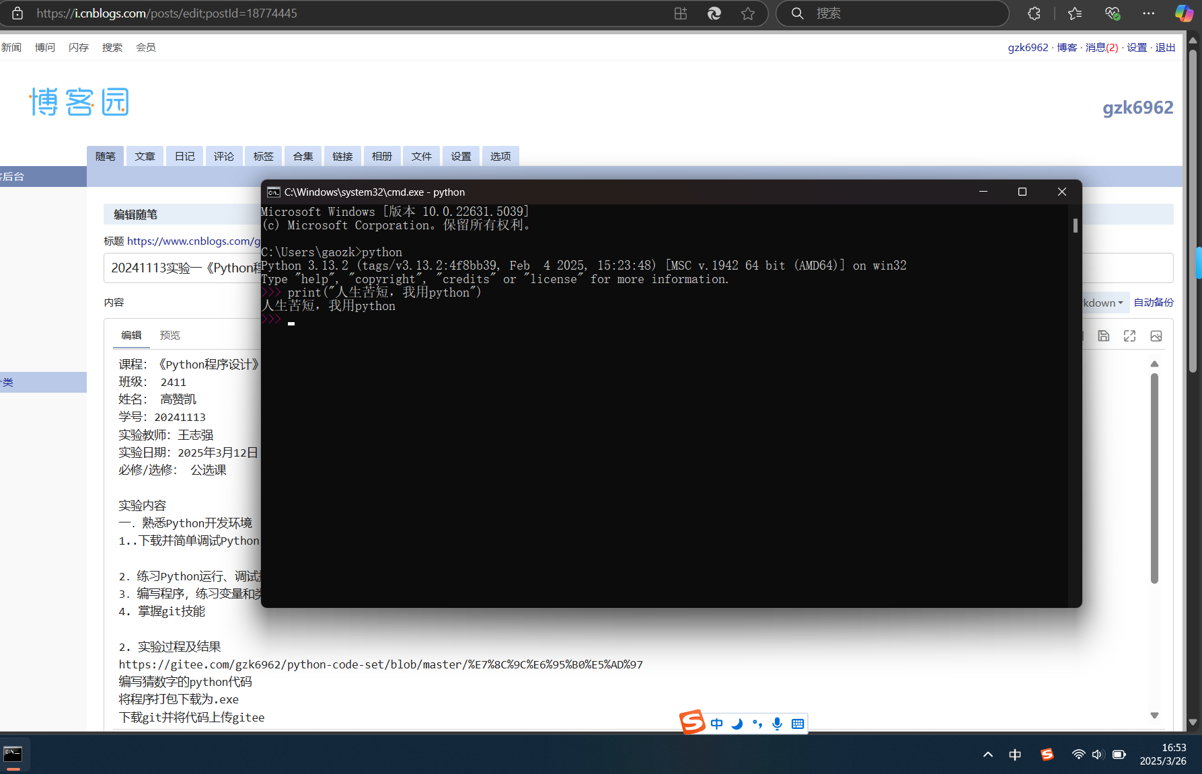Open the 文件 tab
Viewport: 1202px width, 774px height.
click(422, 156)
